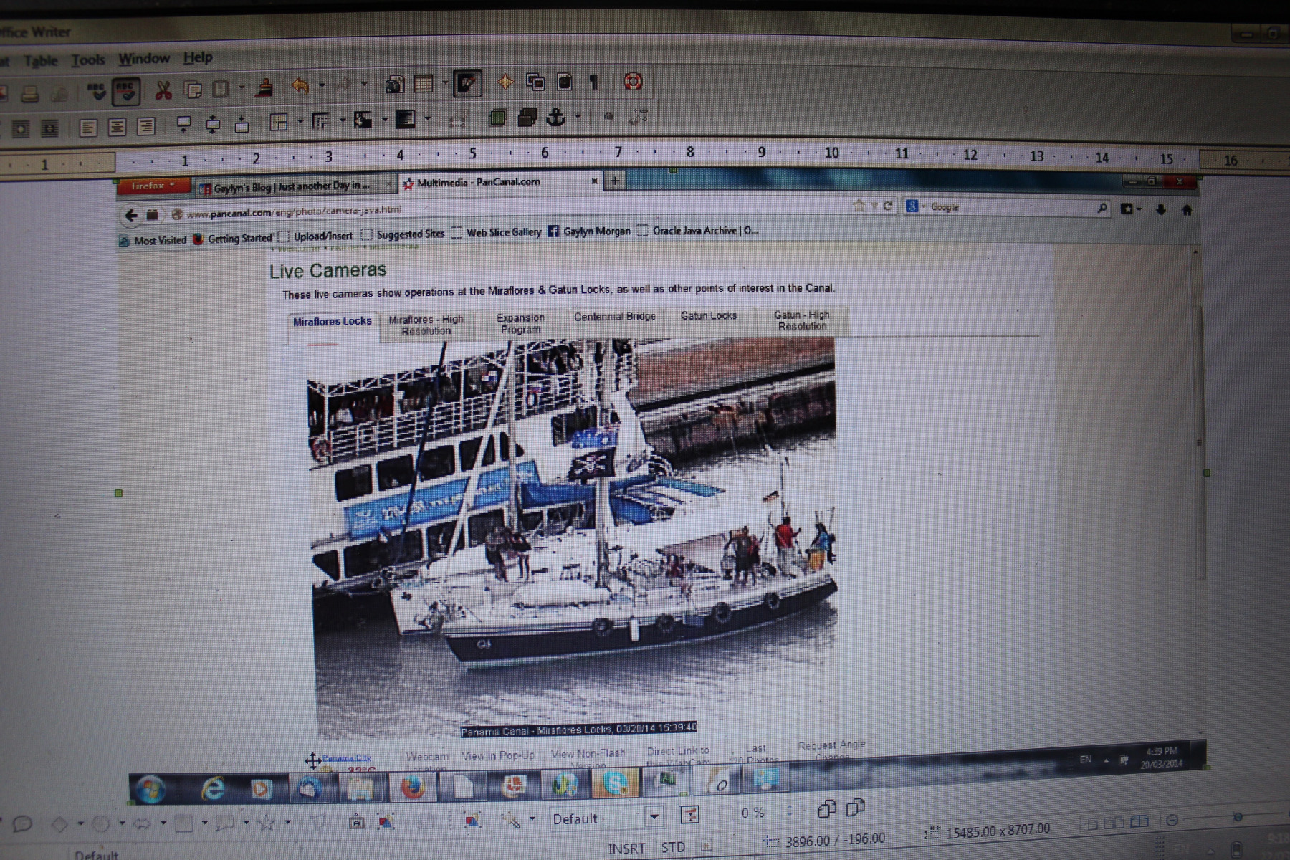Click the Print icon in the toolbar

click(30, 93)
